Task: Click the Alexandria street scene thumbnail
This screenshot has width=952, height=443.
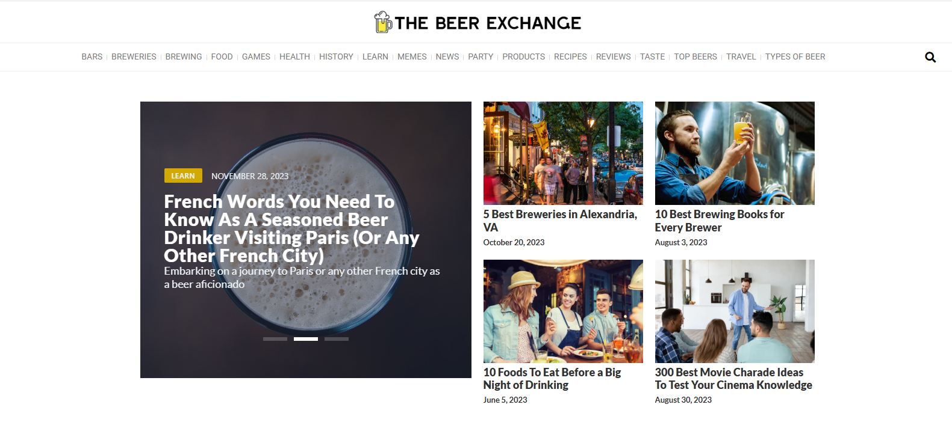Action: coord(562,153)
